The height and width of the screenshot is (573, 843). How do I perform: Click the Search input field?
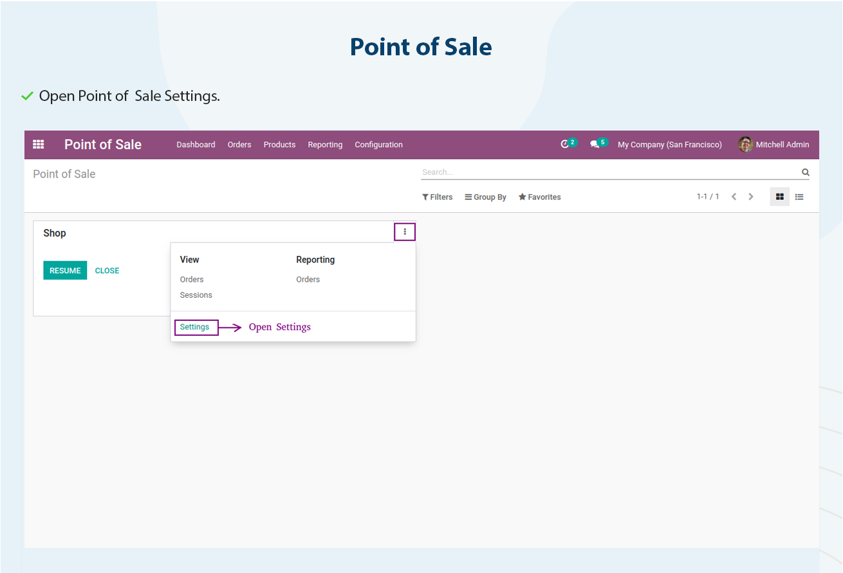(x=610, y=172)
